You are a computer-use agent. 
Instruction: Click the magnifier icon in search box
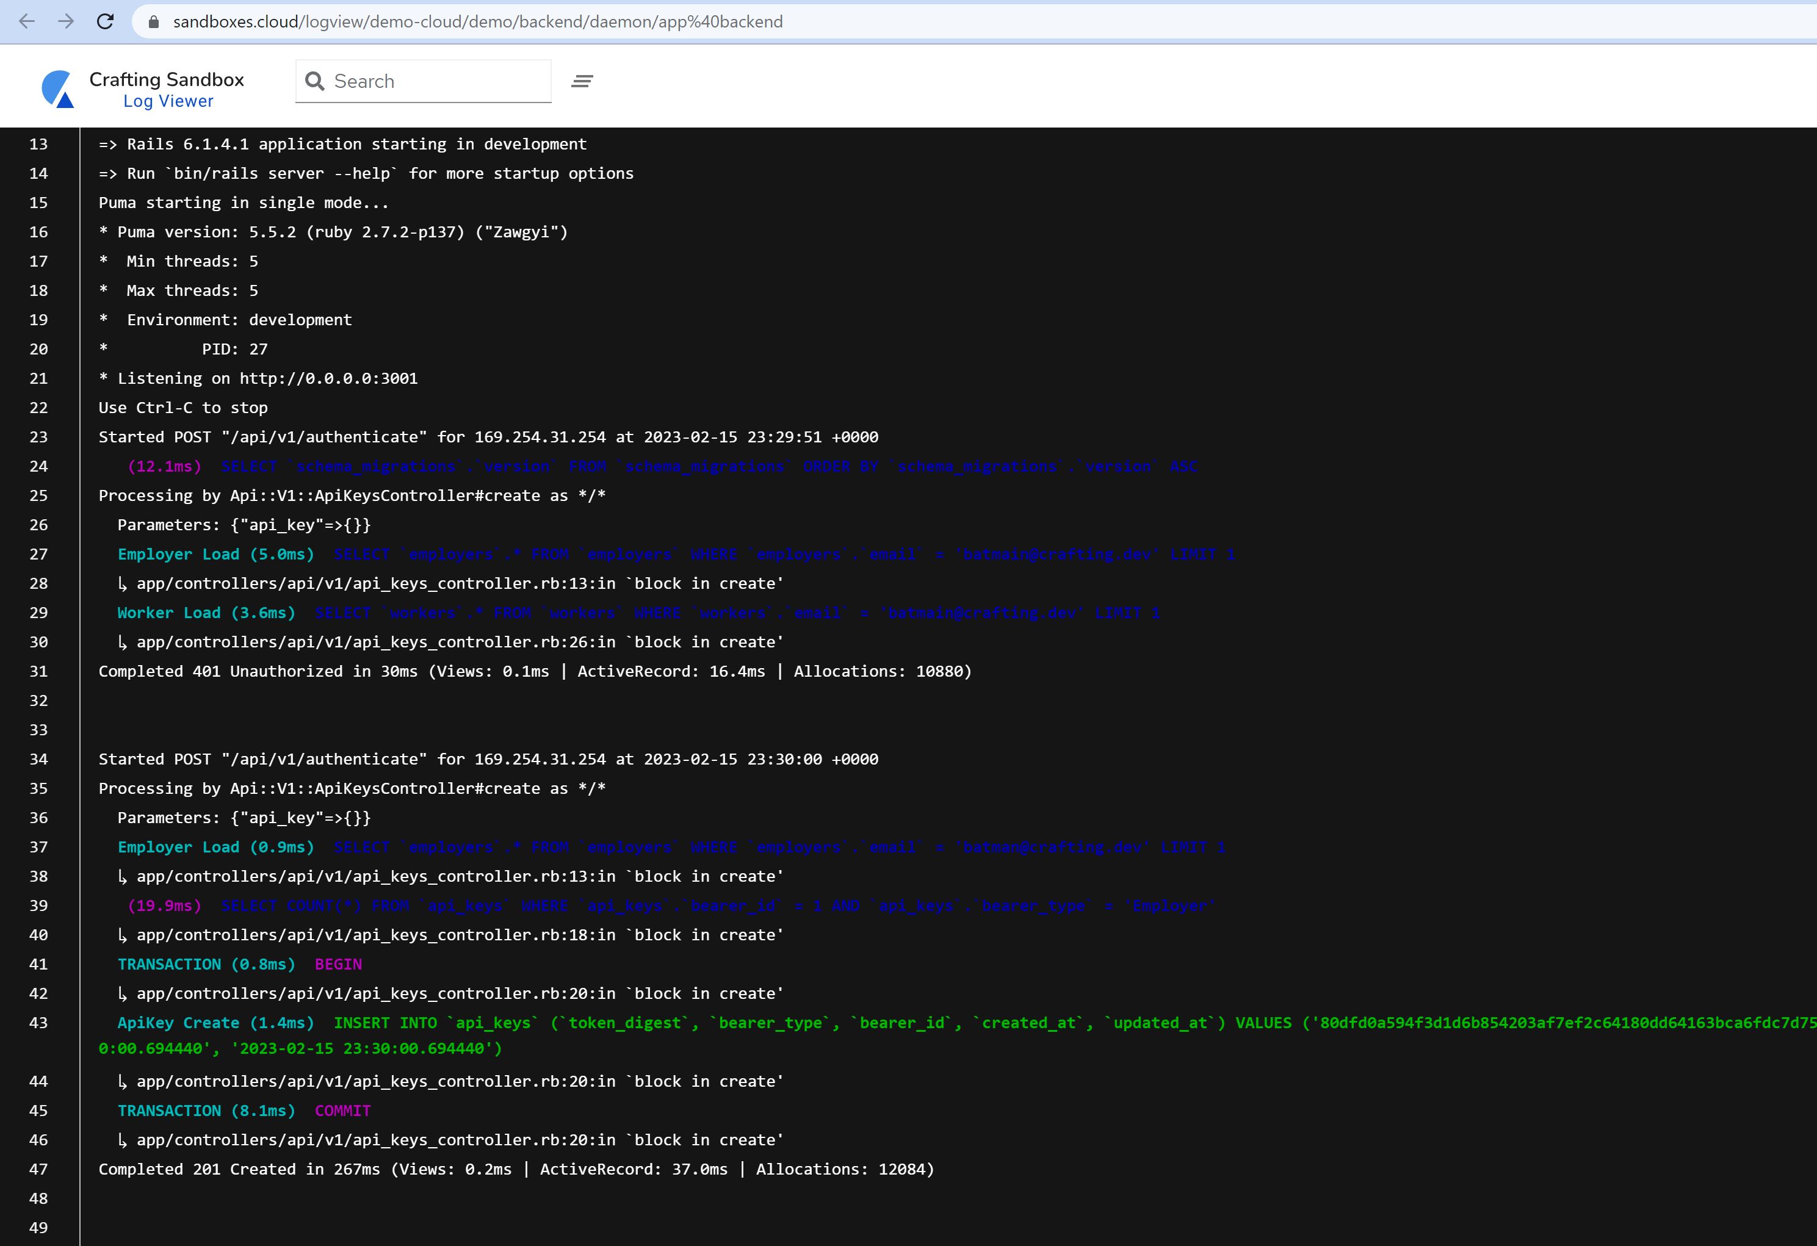pyautogui.click(x=314, y=81)
